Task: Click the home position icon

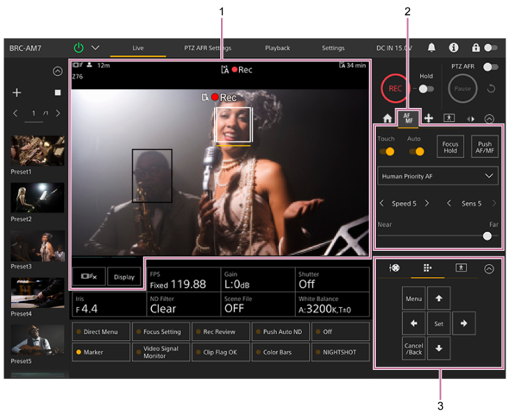Action: 388,118
